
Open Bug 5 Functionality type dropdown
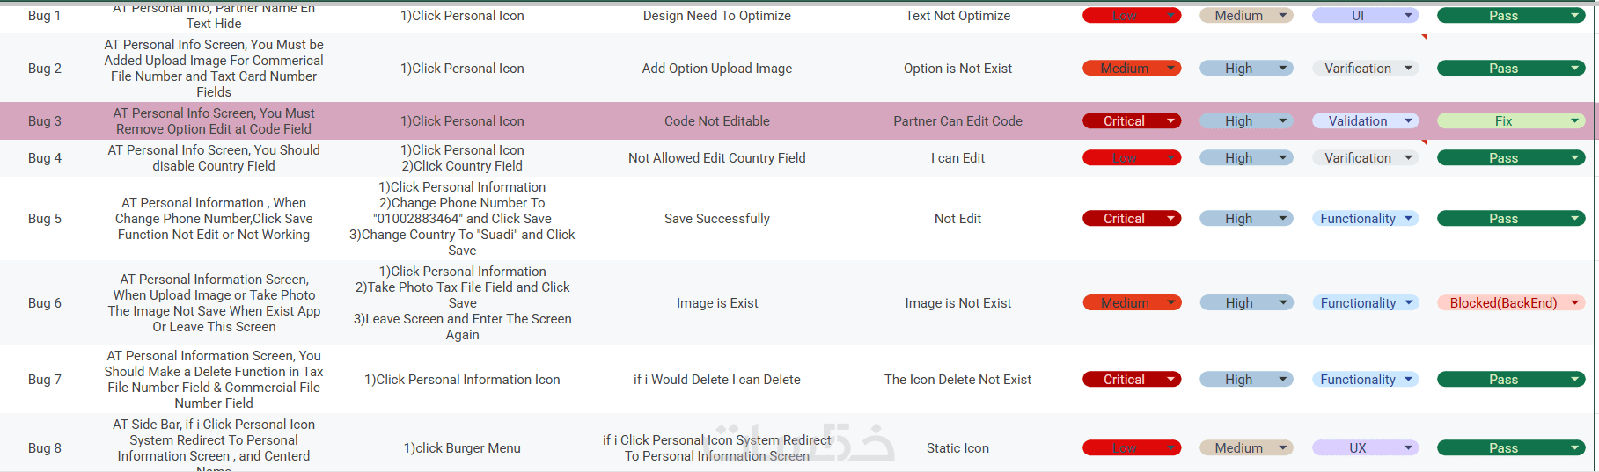1408,219
